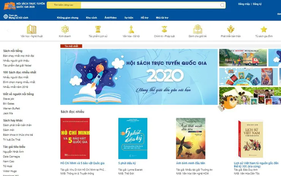Open Chính trị - Pháp luật category icon
The width and height of the screenshot is (281, 176).
pyautogui.click(x=164, y=29)
